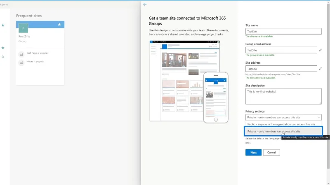Open the FirstSite teal logo tile
The width and height of the screenshot is (330, 185).
pos(23,28)
